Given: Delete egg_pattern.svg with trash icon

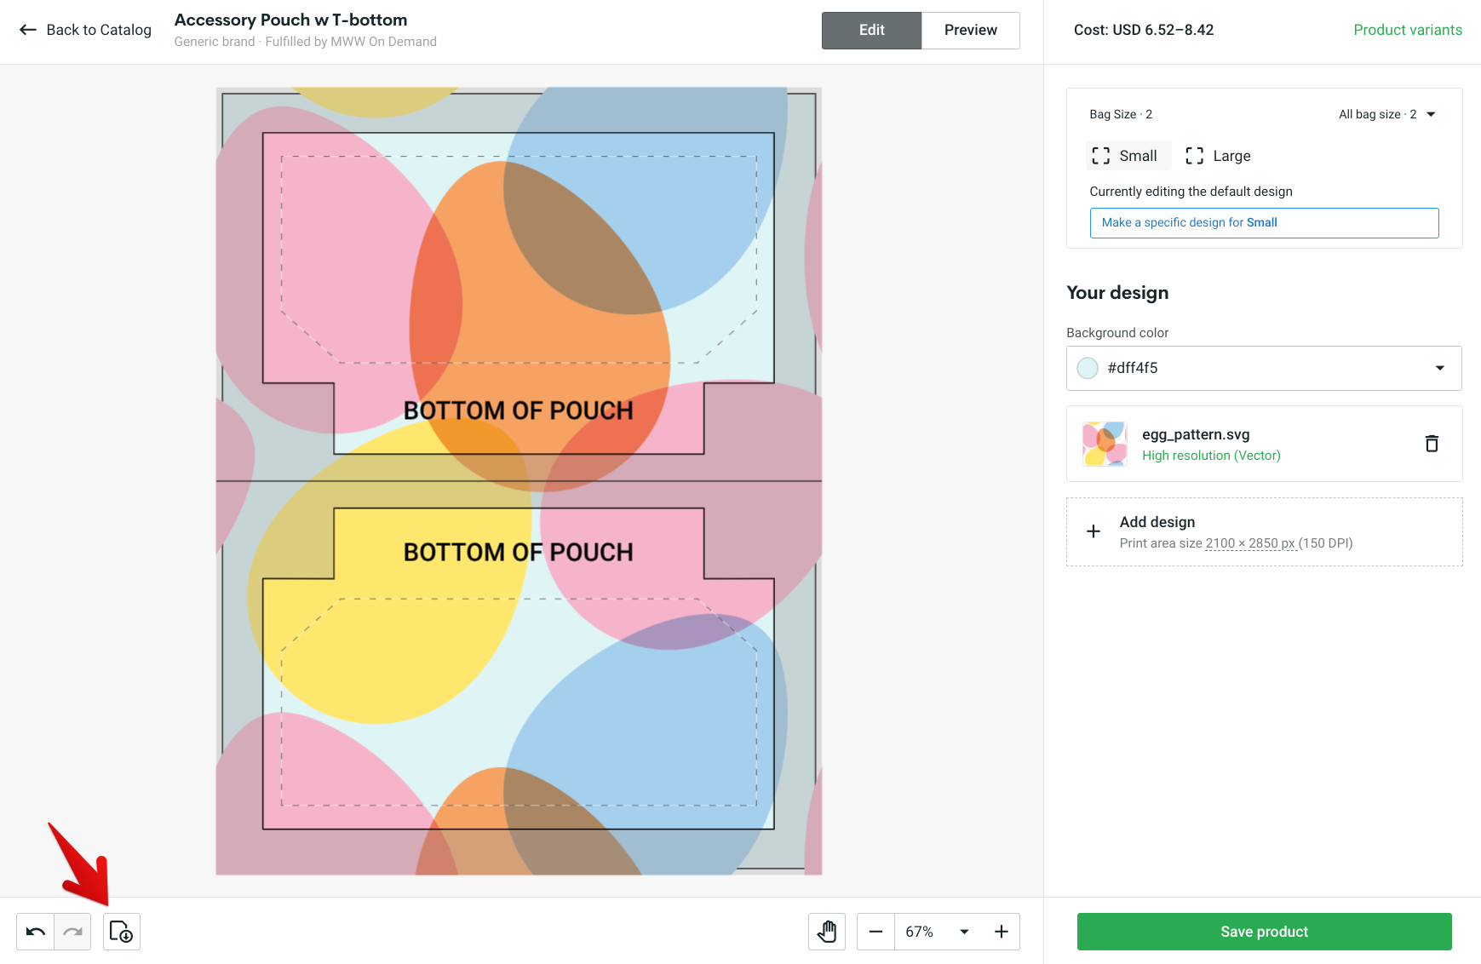Looking at the screenshot, I should (1432, 444).
